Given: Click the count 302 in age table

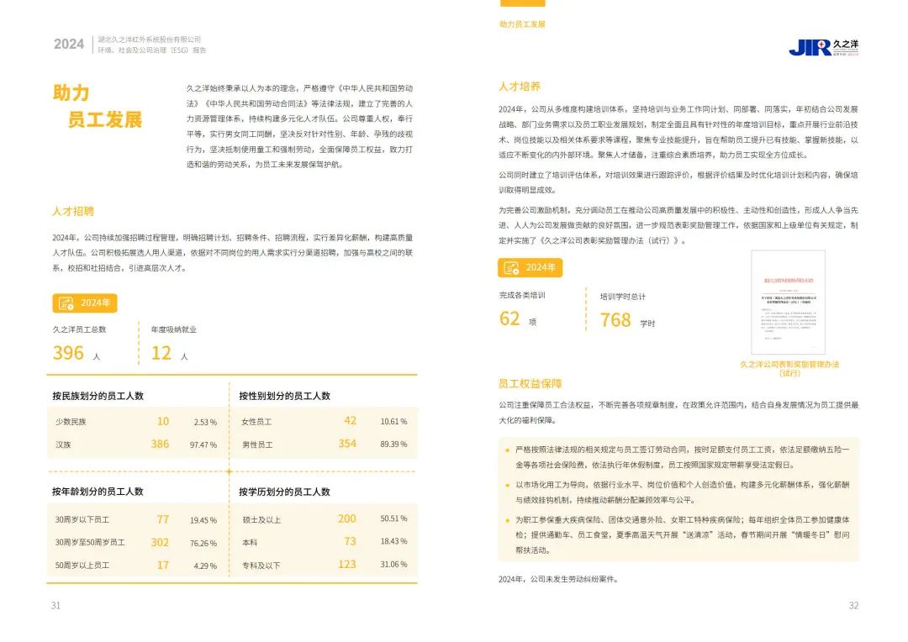Looking at the screenshot, I should point(160,543).
